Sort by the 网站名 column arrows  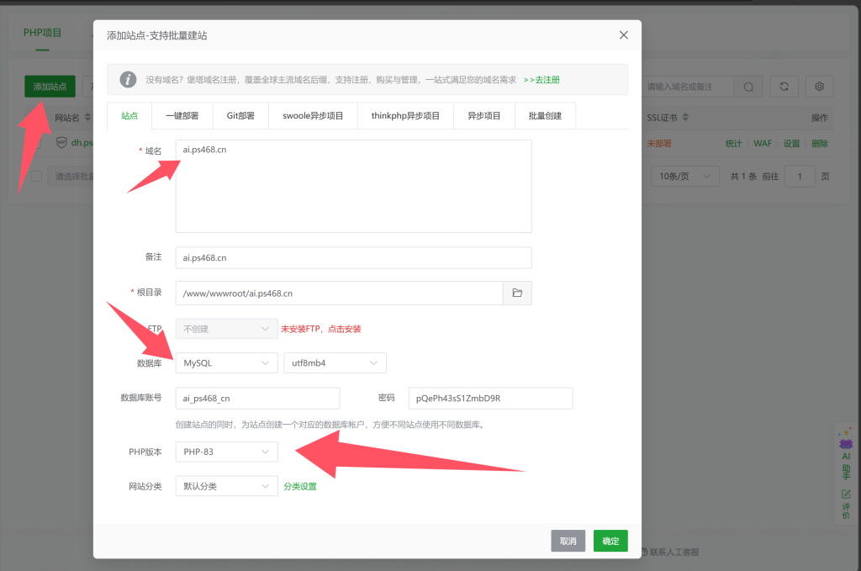[87, 118]
